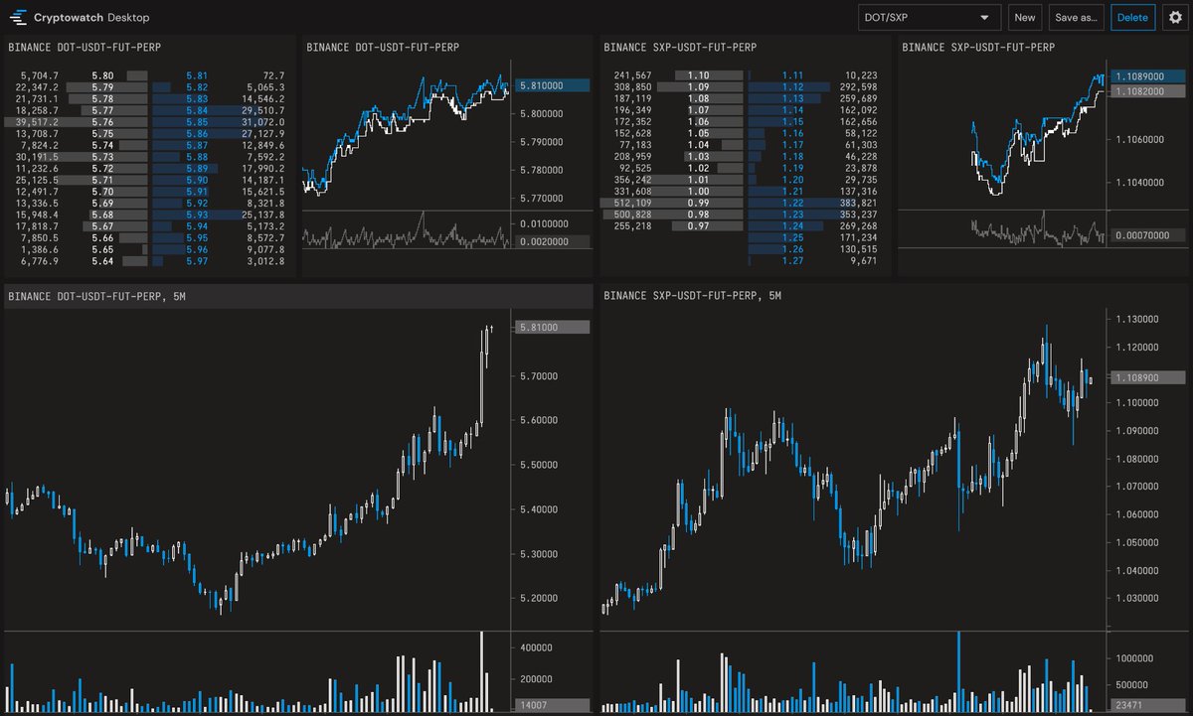Click the 0.00070000 spread label on SXP chart
Image resolution: width=1193 pixels, height=716 pixels.
(x=1148, y=234)
